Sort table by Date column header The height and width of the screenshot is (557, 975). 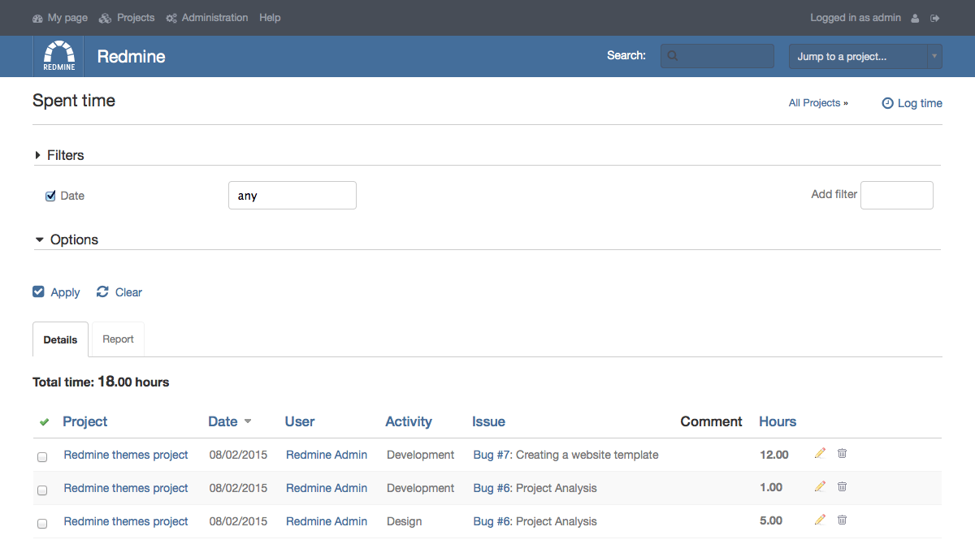pos(223,421)
